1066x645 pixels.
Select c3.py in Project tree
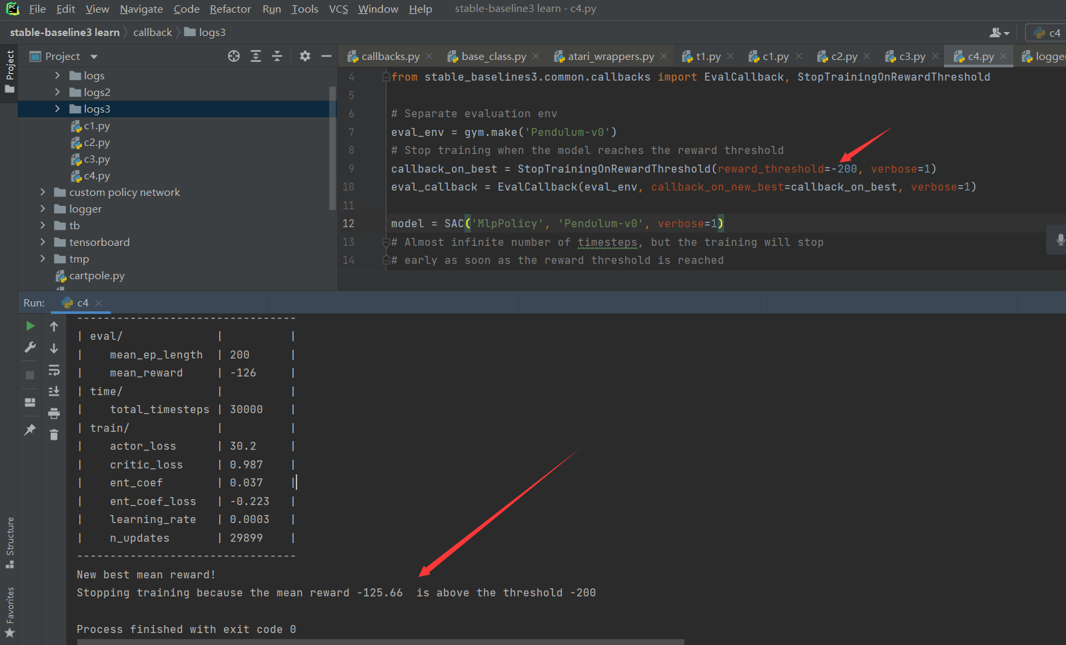pos(97,159)
